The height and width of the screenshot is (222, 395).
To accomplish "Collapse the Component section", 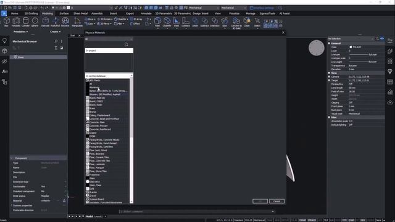I will click(x=12, y=158).
